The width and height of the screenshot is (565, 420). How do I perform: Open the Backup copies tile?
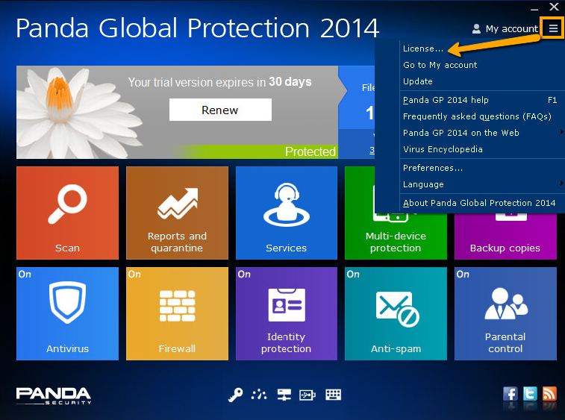coord(505,236)
